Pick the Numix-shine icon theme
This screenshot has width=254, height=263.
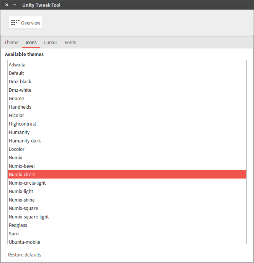coord(127,200)
